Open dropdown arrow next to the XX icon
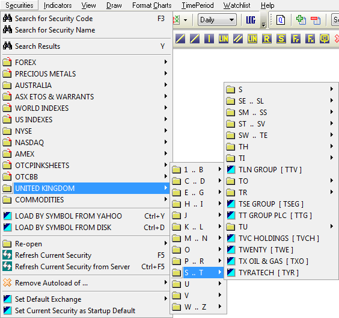Image resolution: width=339 pixels, height=318 pixels. point(185,20)
